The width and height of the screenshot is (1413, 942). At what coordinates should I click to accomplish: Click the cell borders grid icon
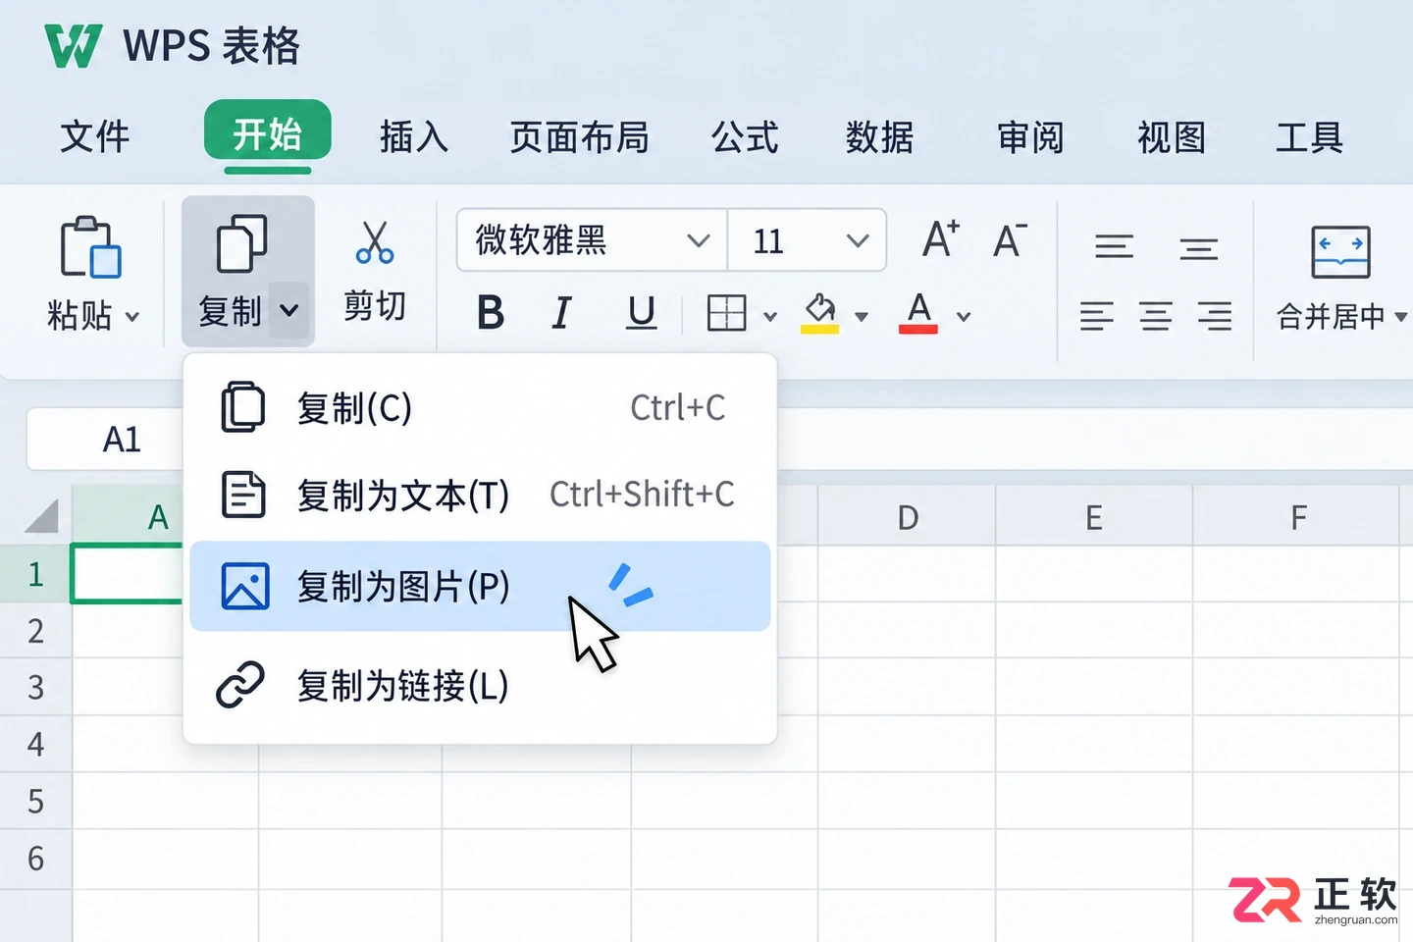(726, 314)
